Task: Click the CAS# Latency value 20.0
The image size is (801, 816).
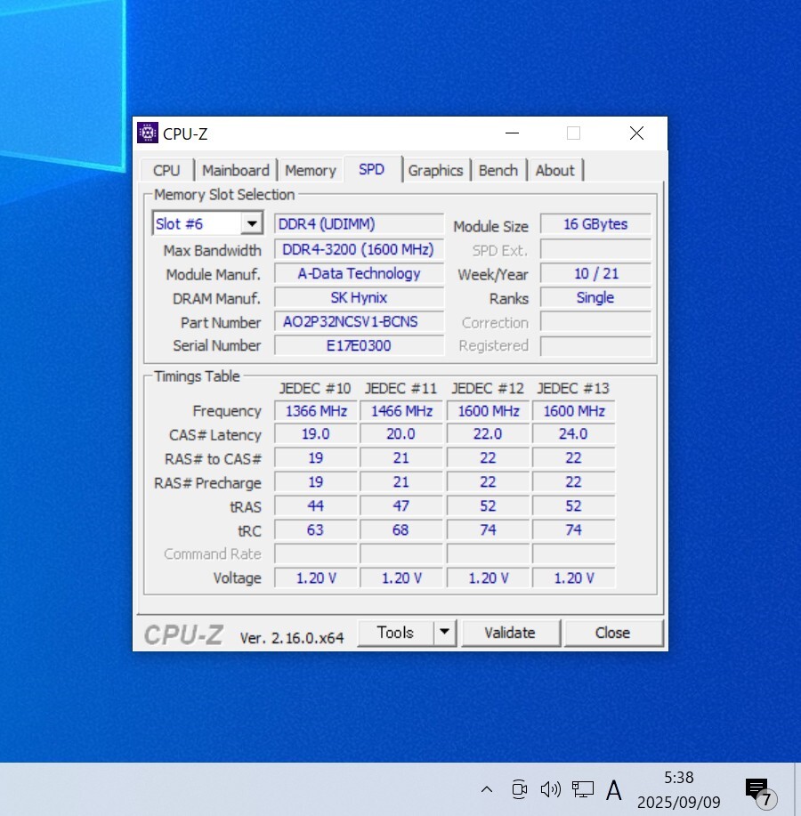Action: click(401, 433)
